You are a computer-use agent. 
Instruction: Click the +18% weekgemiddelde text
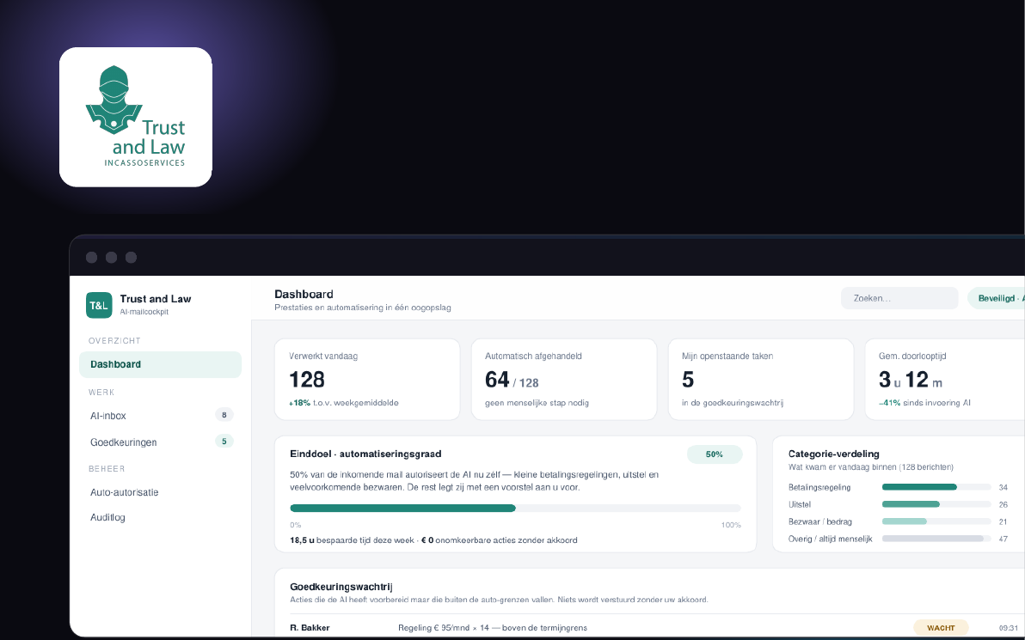point(344,403)
